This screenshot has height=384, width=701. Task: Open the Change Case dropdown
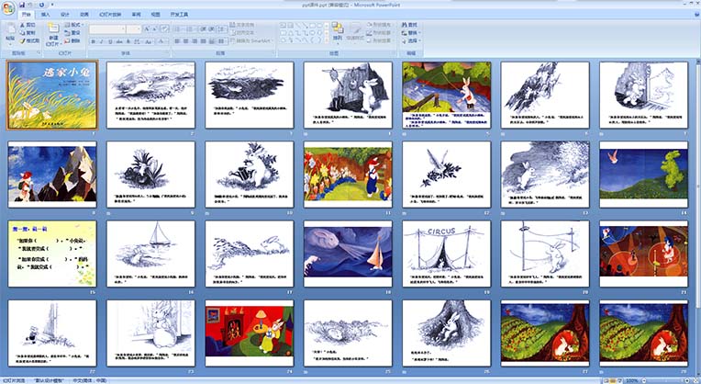click(x=149, y=41)
